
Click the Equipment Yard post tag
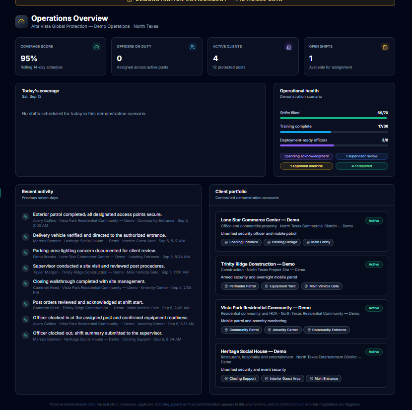(280, 286)
